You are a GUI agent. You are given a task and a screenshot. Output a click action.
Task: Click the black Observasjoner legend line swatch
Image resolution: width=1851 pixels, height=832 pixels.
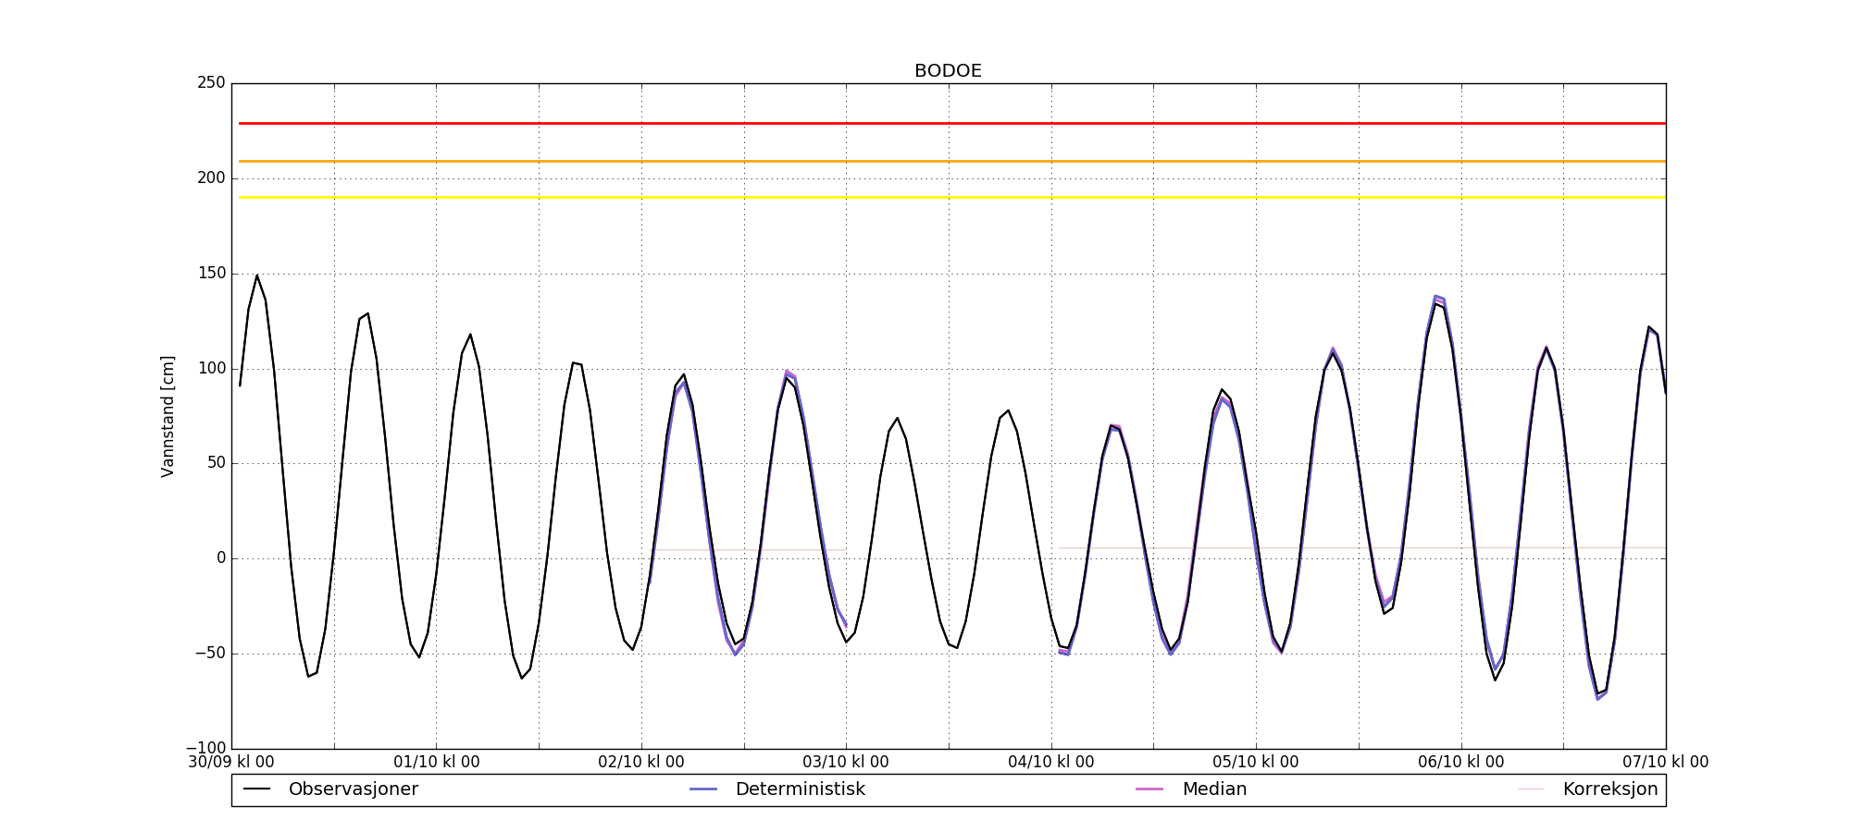[256, 789]
